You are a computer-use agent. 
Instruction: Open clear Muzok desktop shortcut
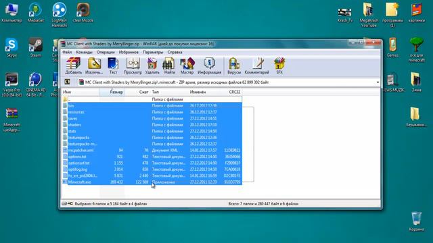click(x=83, y=13)
